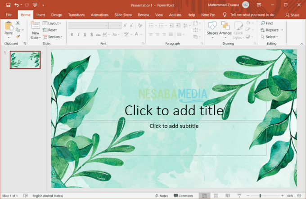Click the Shapes gallery icon
The height and width of the screenshot is (199, 306).
pyautogui.click(x=212, y=25)
